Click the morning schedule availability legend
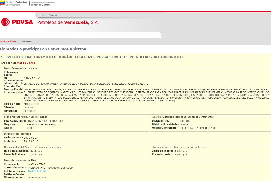The width and height of the screenshot is (271, 181). tap(33, 147)
